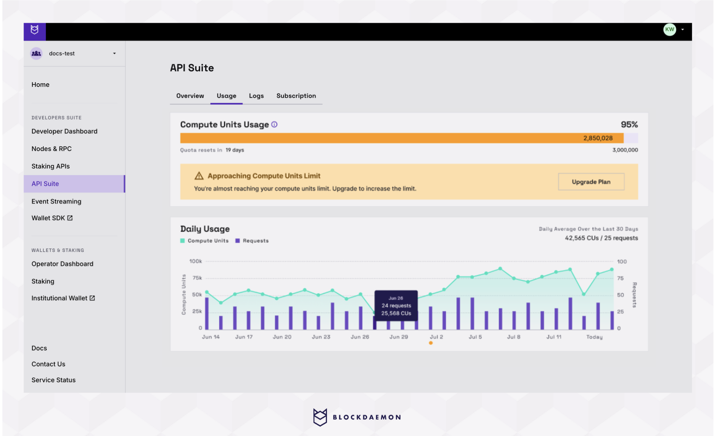714x436 pixels.
Task: Click the 'API Suite' page heading
Action: tap(192, 68)
